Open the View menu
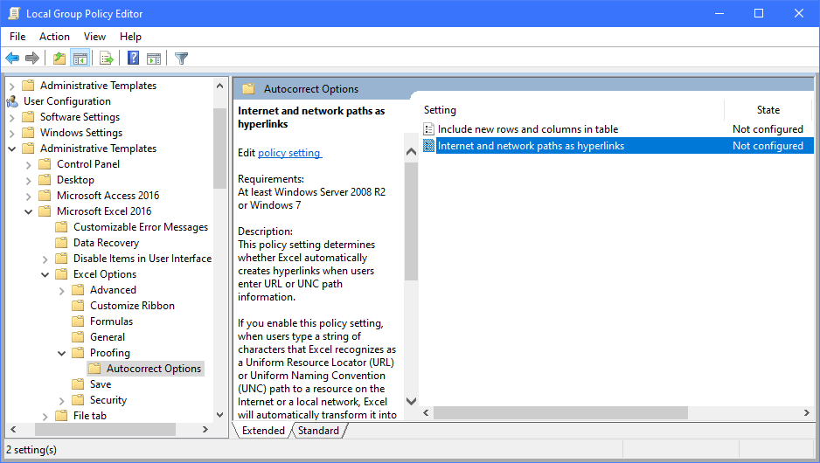The width and height of the screenshot is (820, 463). pyautogui.click(x=94, y=37)
